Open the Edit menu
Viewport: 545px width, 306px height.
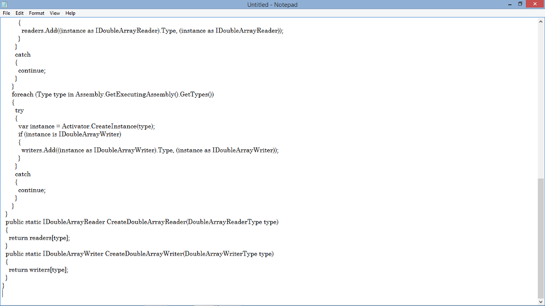(x=20, y=13)
